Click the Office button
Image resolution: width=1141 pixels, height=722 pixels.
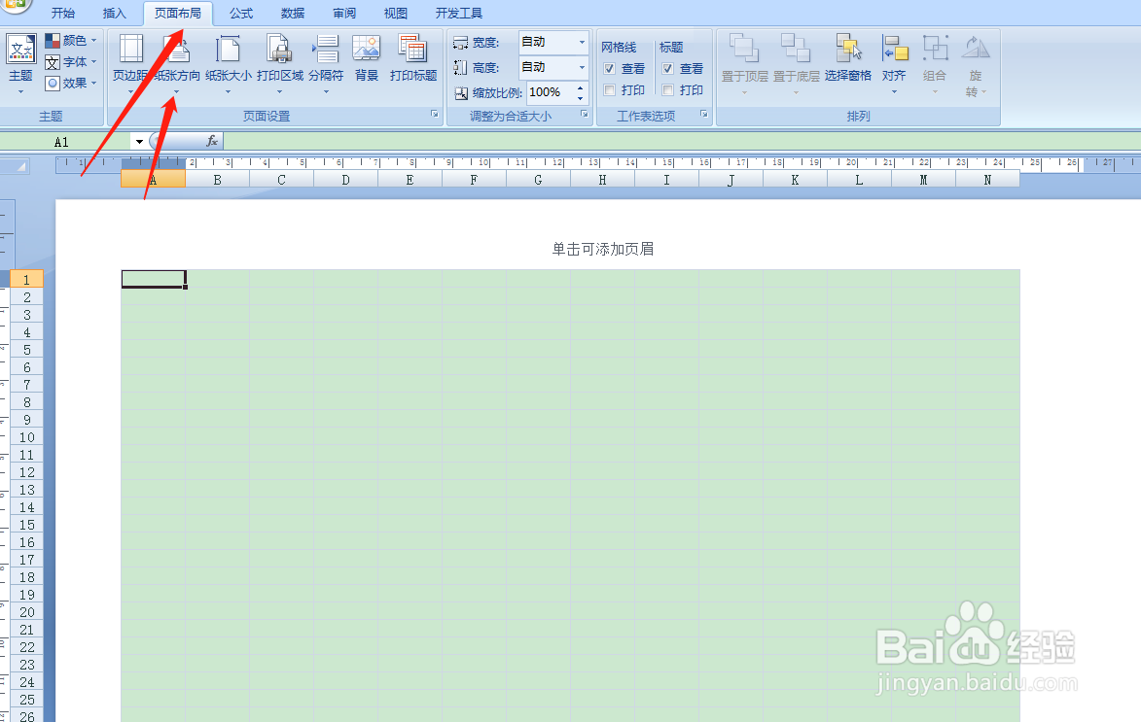(15, 4)
